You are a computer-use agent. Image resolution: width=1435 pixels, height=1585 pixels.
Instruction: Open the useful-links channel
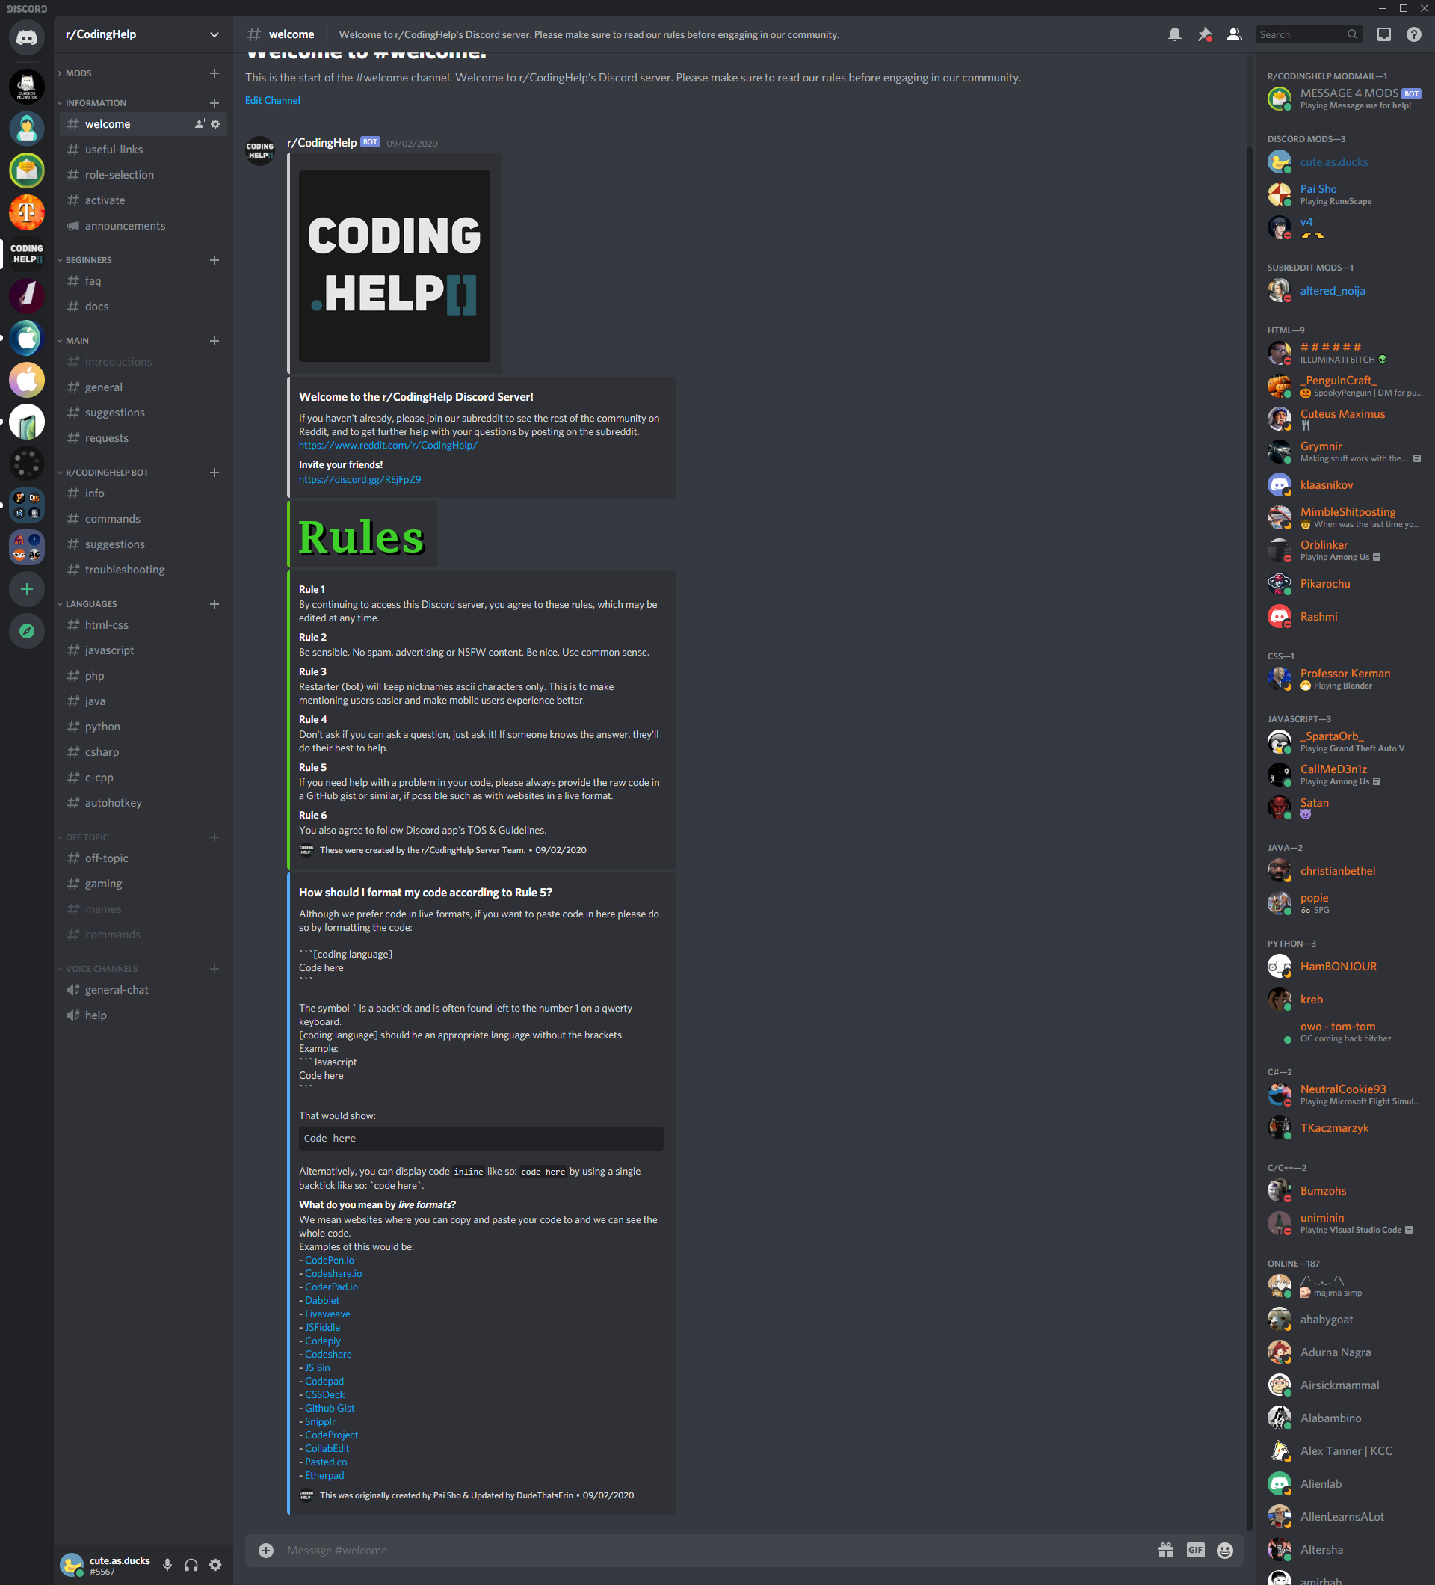pyautogui.click(x=114, y=150)
